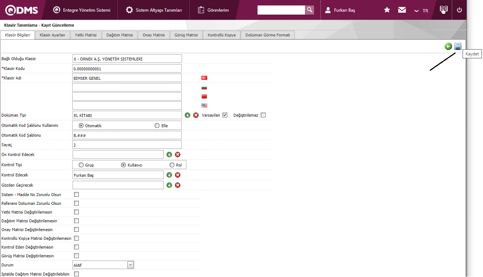483x277 pixels.
Task: Check Görüş Matrisi Değiştirilemesin
Action: (77, 256)
